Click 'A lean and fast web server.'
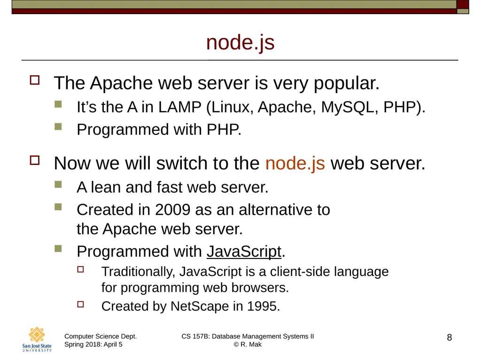Screen dimensions: 481x361 (x=172, y=187)
